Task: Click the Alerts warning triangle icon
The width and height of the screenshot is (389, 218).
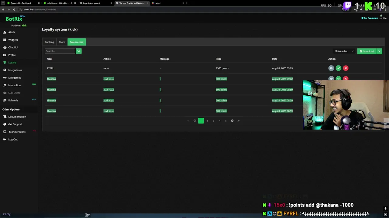Action: (x=5, y=32)
